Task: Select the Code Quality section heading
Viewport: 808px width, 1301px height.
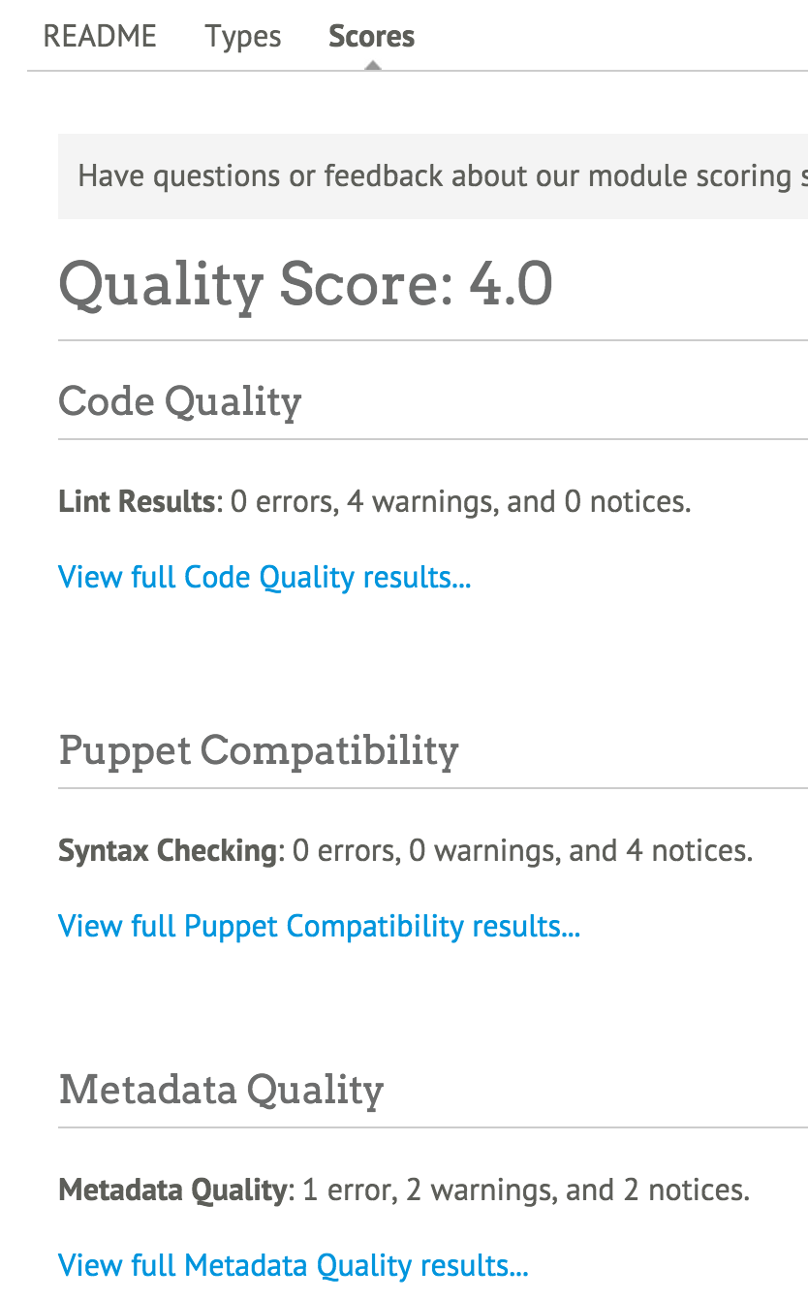Action: point(180,400)
